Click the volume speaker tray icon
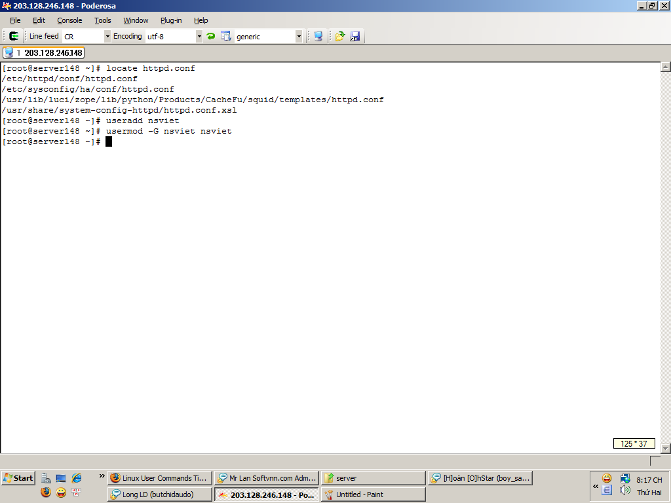671x503 pixels. pyautogui.click(x=624, y=491)
